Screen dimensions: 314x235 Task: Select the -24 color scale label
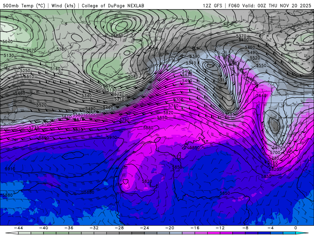click(x=144, y=228)
